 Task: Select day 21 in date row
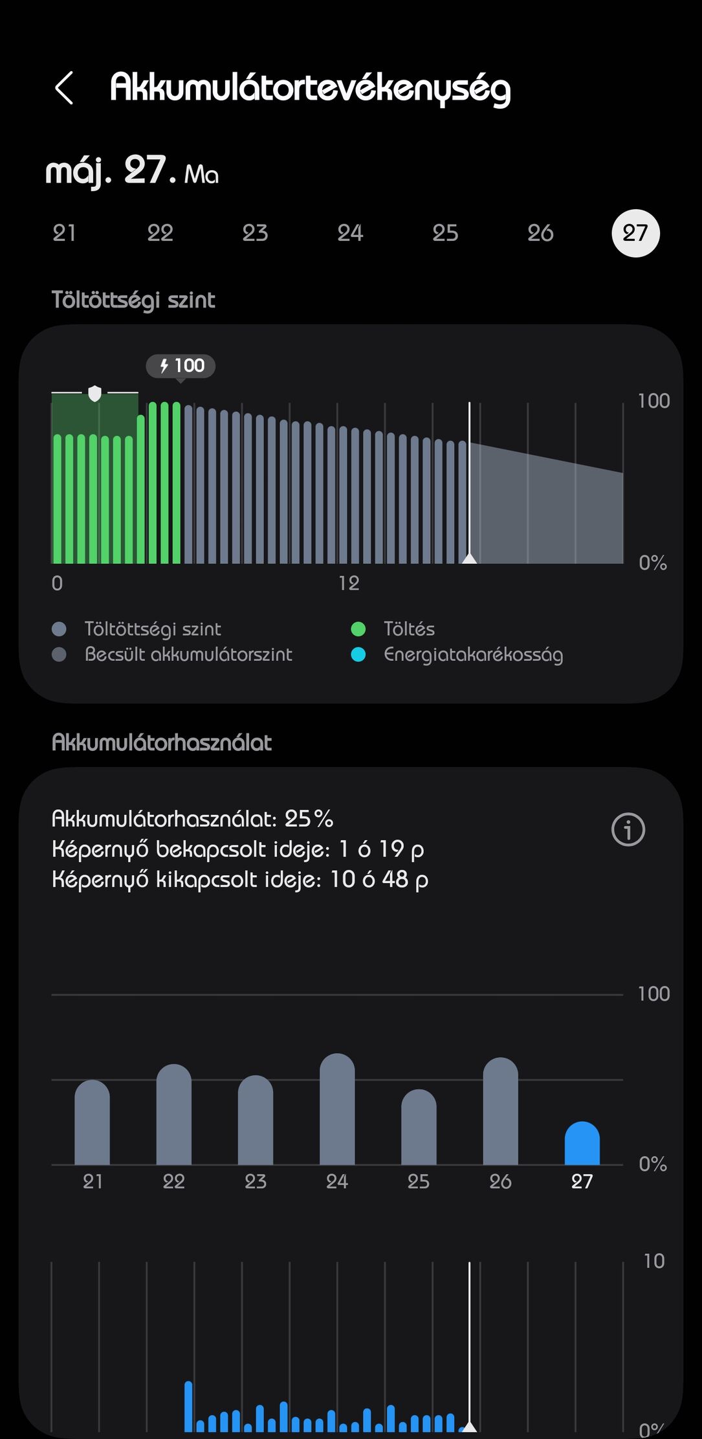point(64,233)
